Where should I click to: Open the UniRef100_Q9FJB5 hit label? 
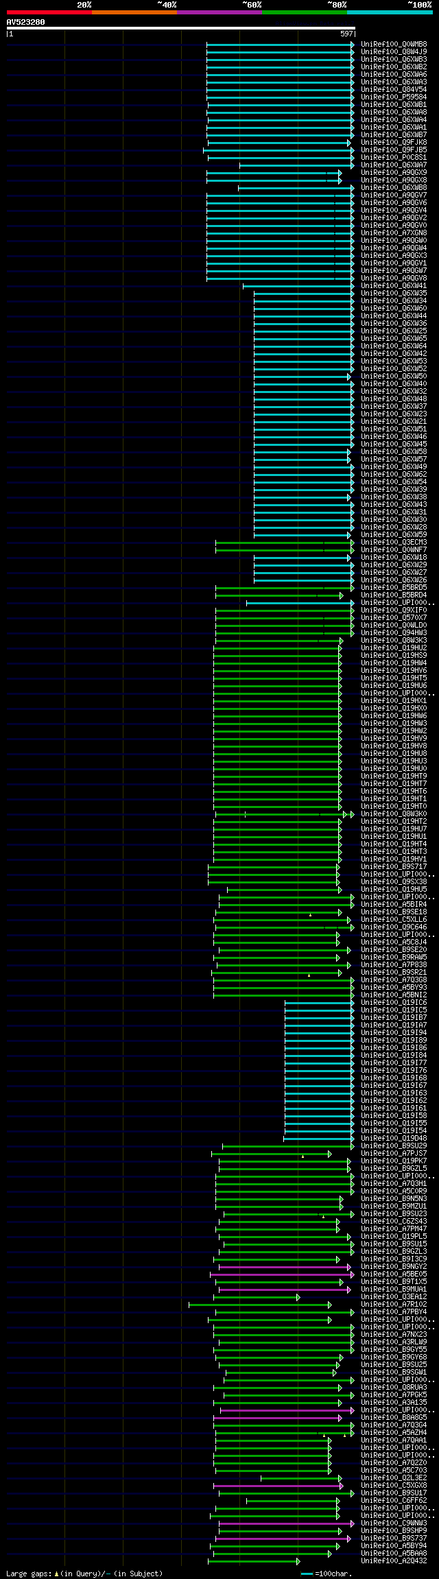394,150
